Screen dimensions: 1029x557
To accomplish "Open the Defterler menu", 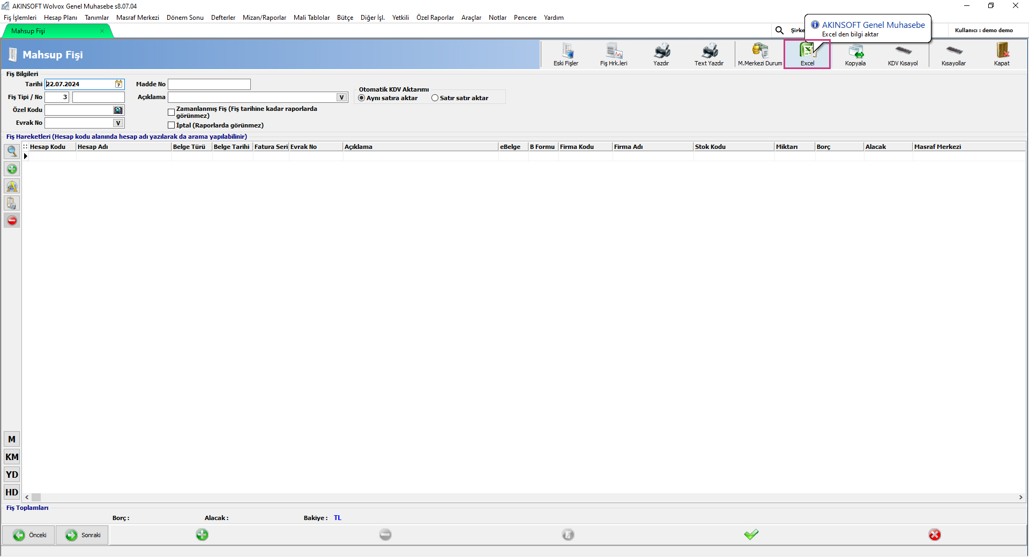I will 223,18.
